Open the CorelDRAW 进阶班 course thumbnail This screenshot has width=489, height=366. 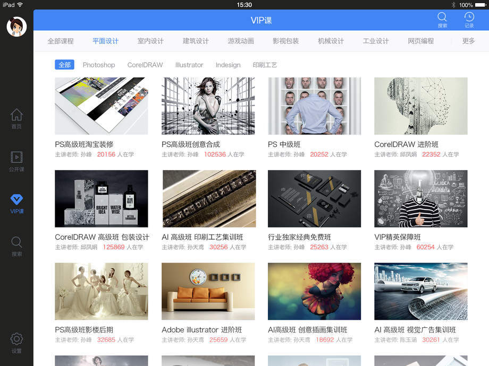point(421,106)
